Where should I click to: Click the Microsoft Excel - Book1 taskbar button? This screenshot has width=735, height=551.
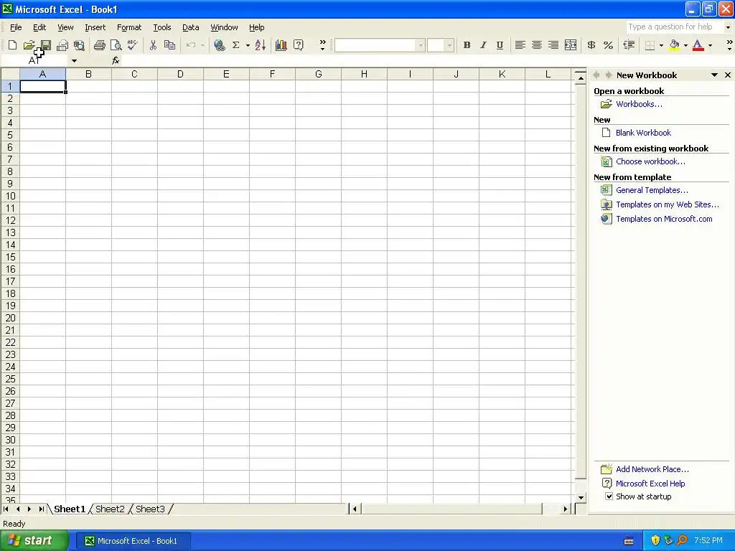click(x=133, y=541)
